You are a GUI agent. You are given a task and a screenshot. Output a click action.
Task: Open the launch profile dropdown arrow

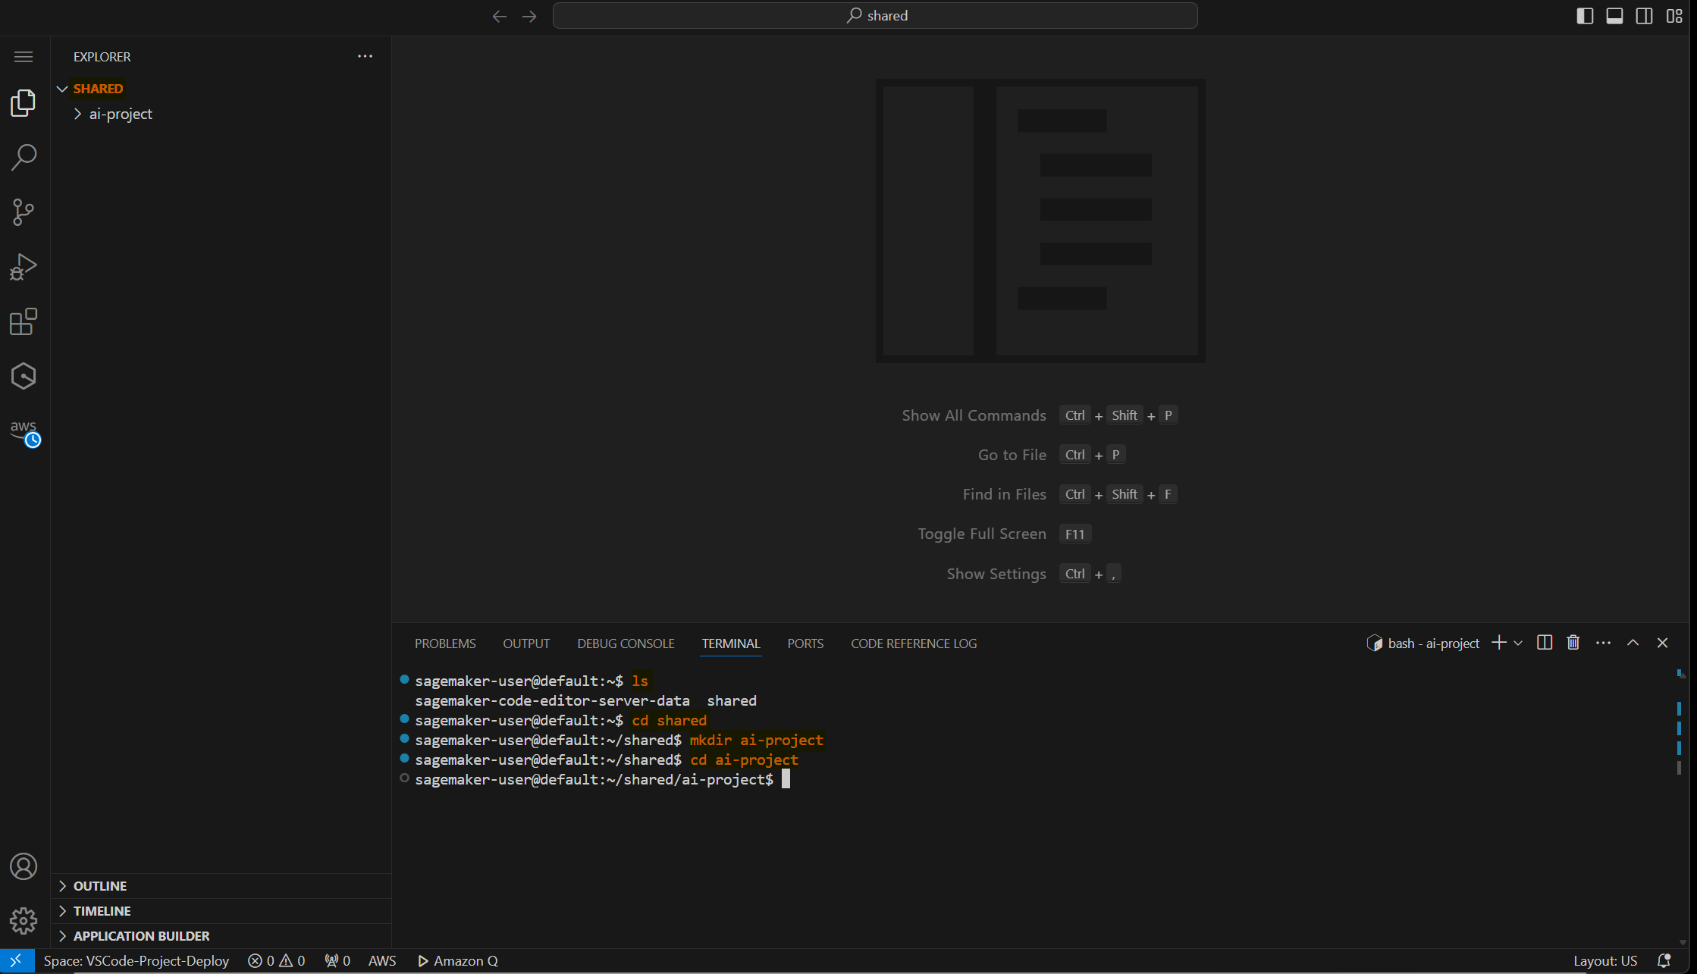click(x=1518, y=643)
